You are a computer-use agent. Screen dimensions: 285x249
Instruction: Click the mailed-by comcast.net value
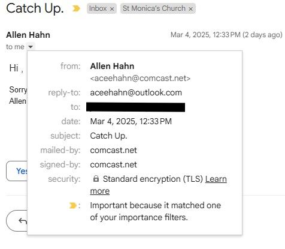[x=113, y=150]
